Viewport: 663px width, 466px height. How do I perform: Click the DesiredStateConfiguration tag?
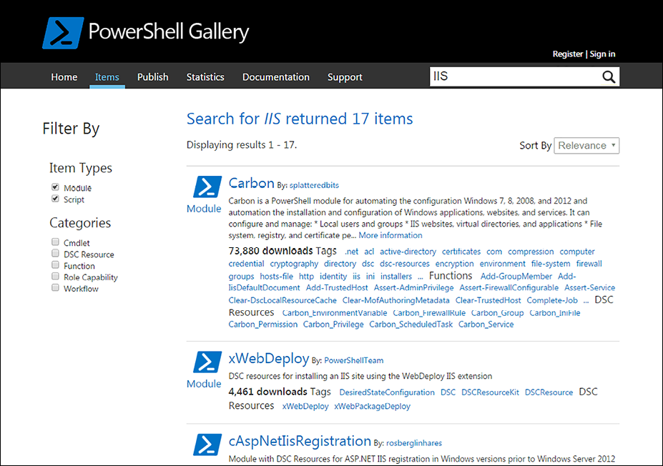click(387, 392)
